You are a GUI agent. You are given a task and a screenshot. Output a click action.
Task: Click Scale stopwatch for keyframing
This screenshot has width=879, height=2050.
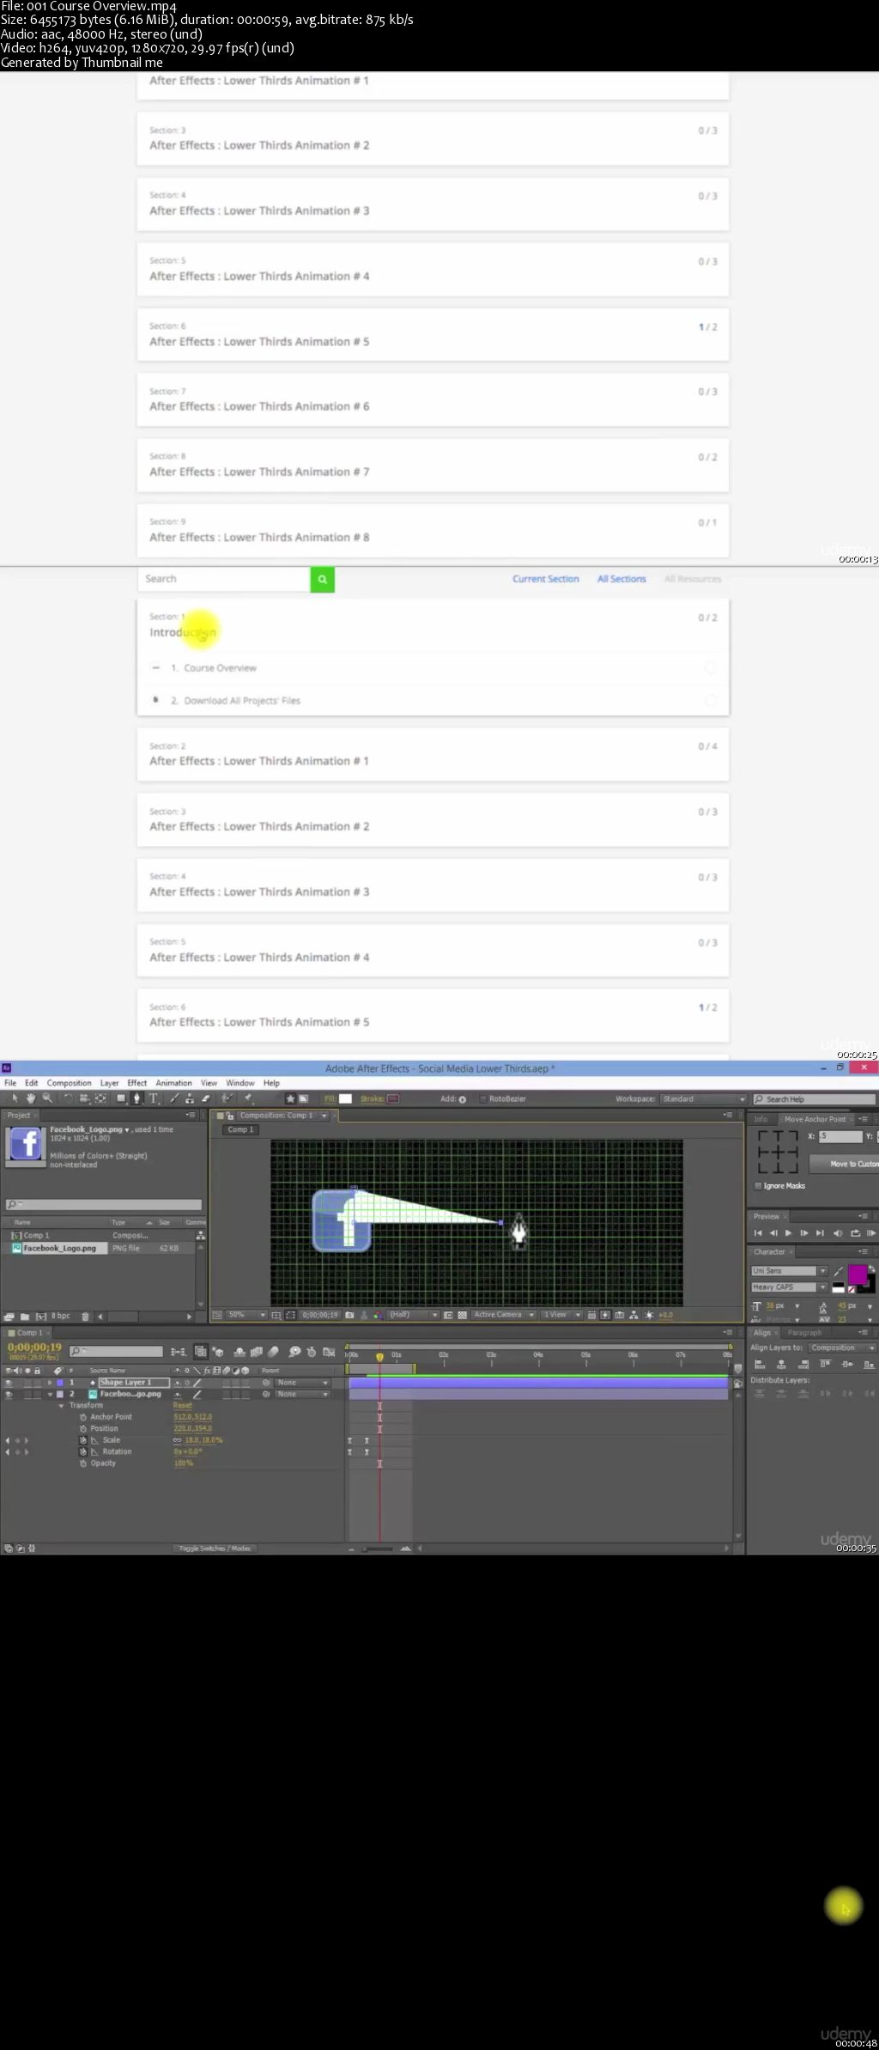[x=83, y=1440]
